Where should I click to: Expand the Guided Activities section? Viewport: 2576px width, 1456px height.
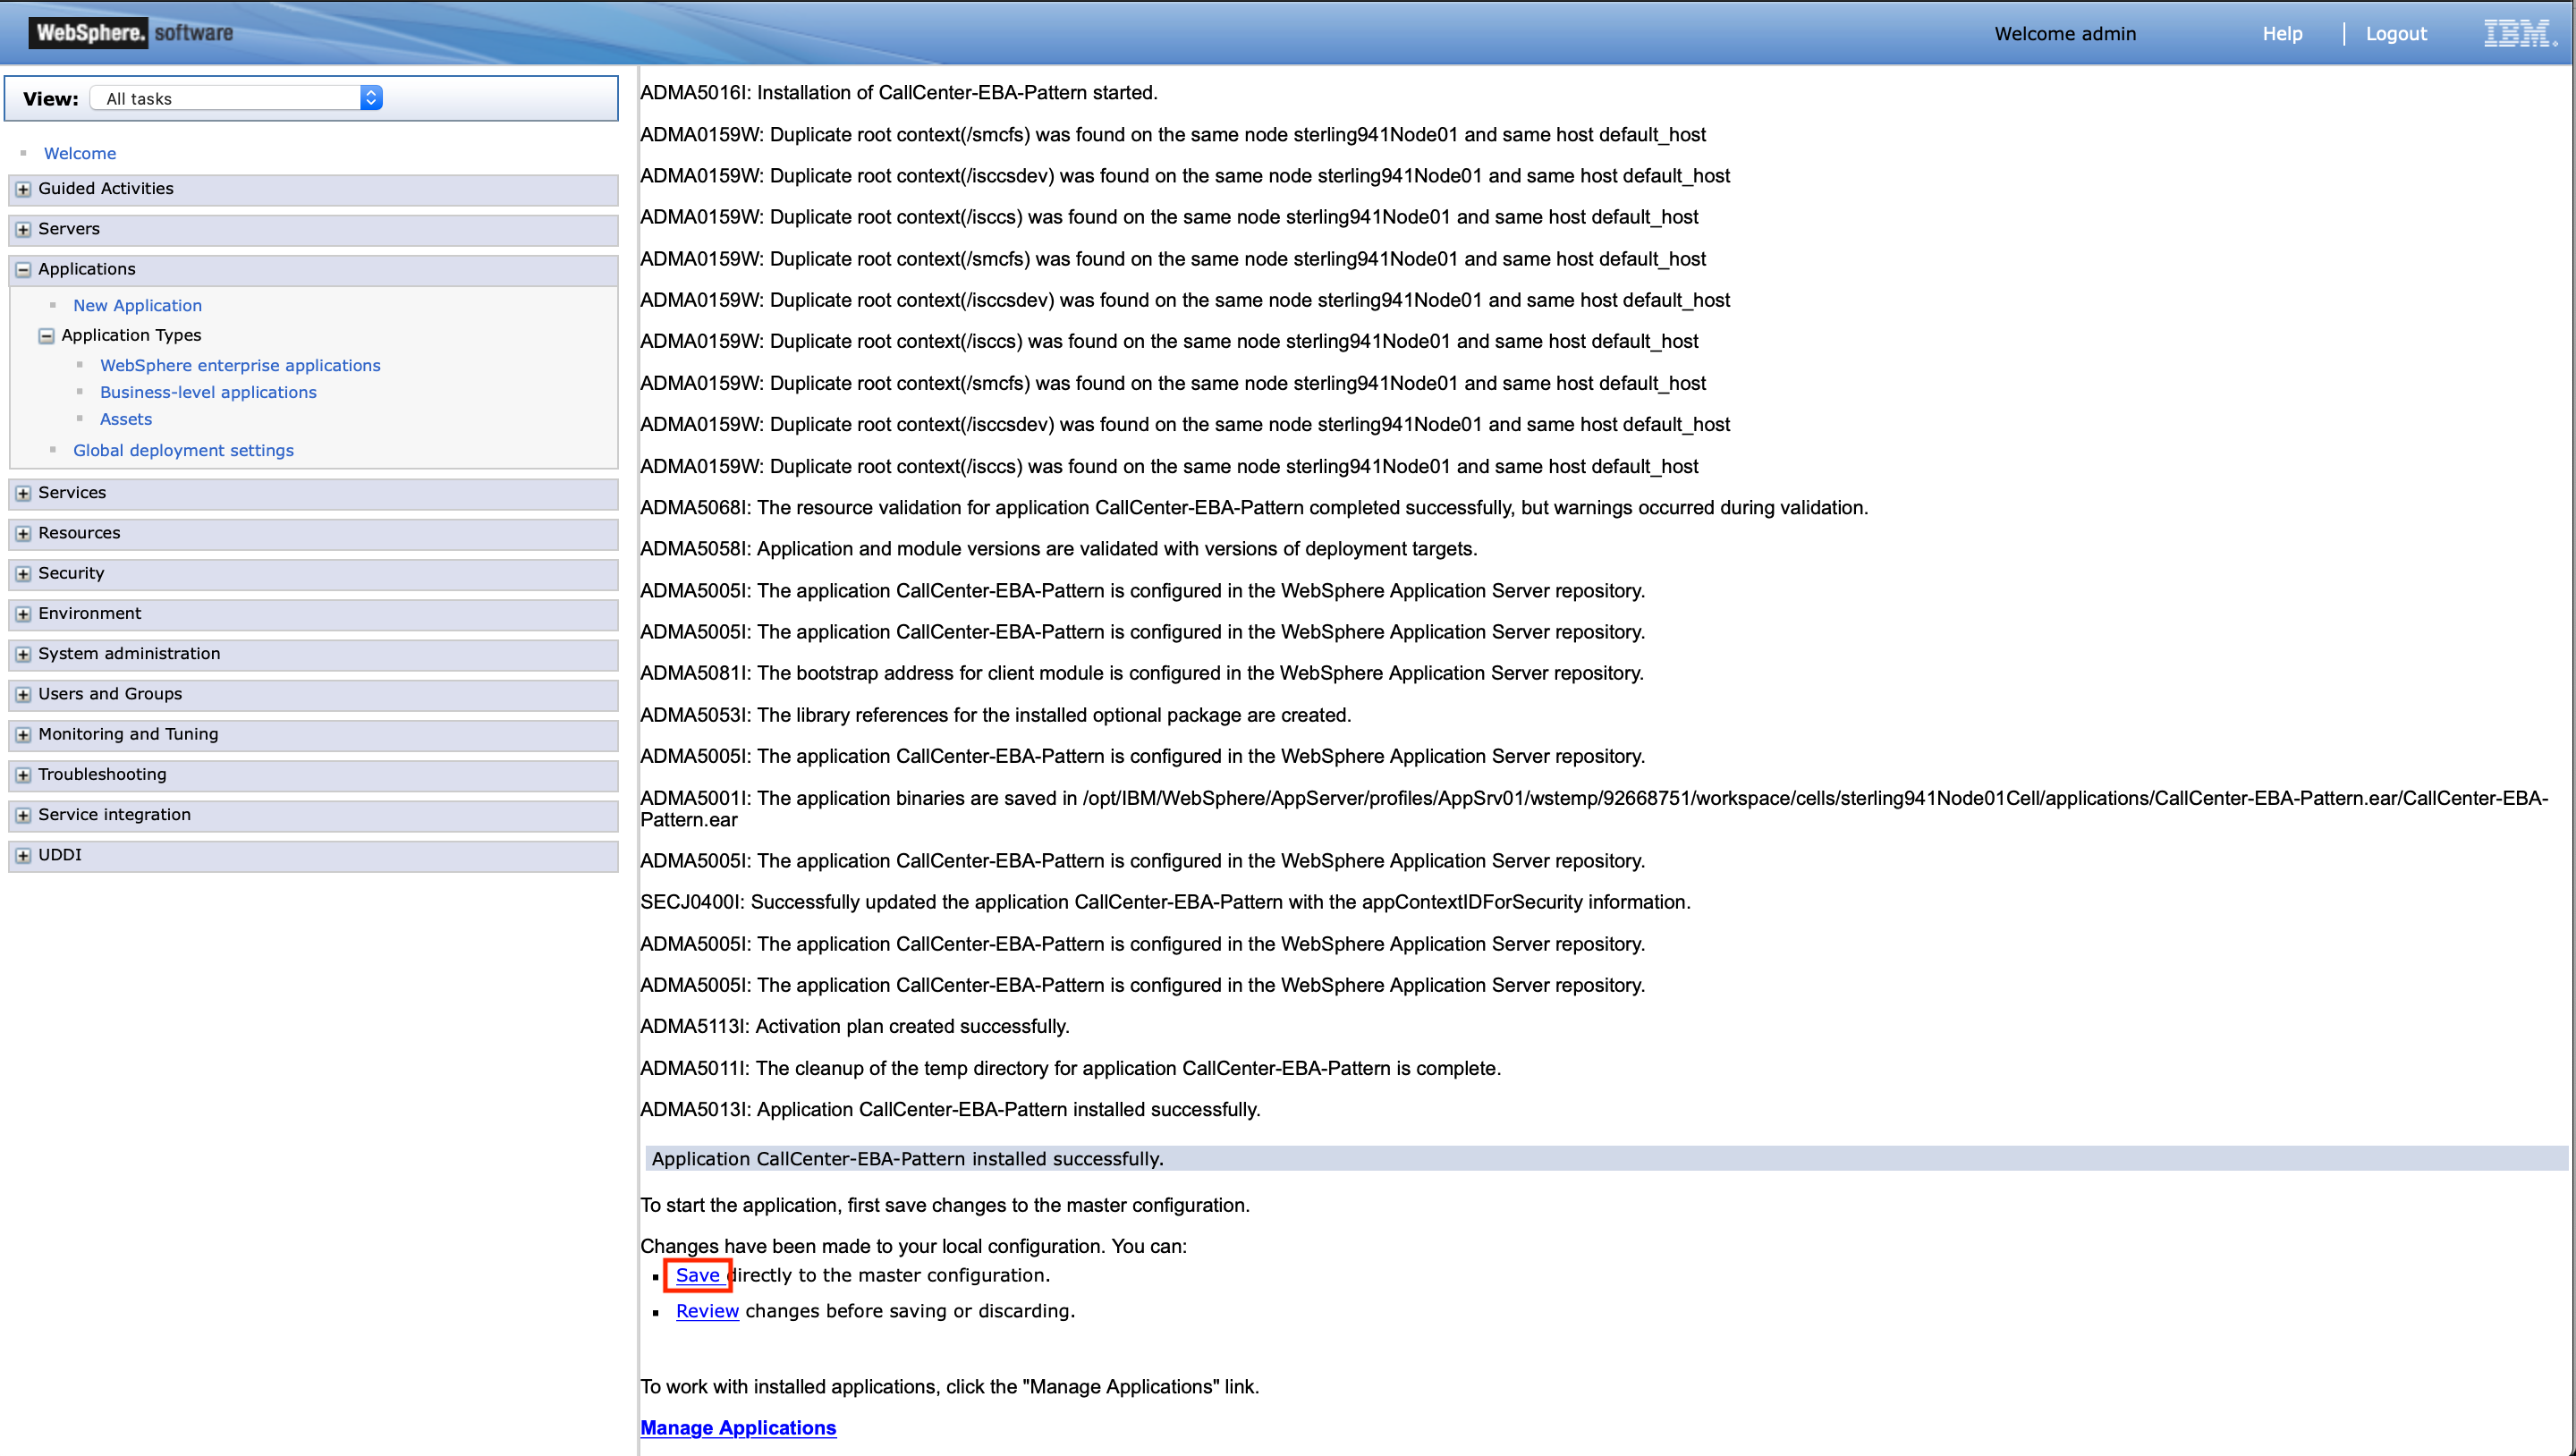tap(23, 189)
